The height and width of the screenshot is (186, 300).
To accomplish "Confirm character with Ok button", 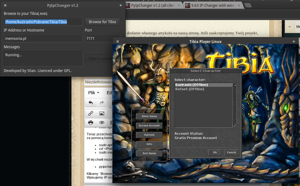I will (215, 152).
